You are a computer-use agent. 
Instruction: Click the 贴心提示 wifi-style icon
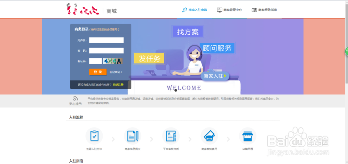[x=76, y=99]
